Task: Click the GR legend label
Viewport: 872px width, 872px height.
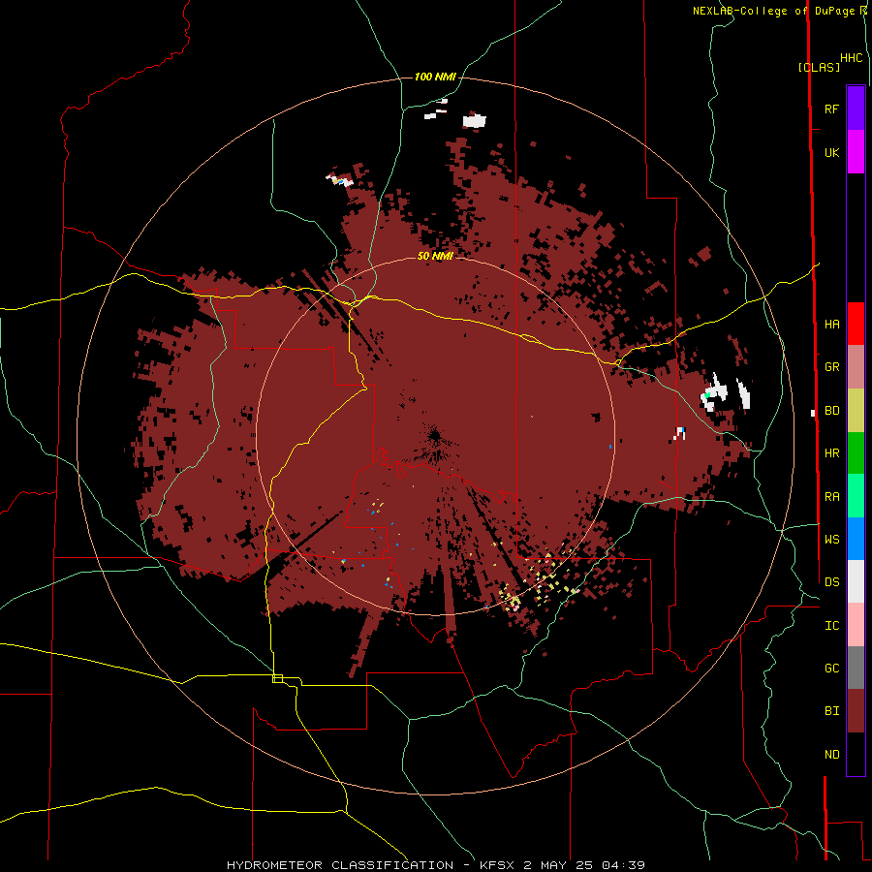Action: tap(831, 367)
